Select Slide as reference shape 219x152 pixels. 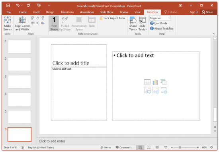click(x=92, y=22)
